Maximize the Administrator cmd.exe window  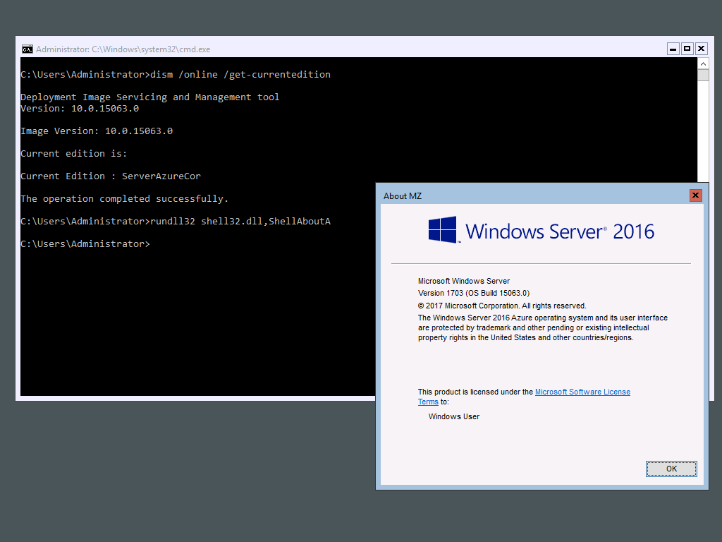point(687,49)
